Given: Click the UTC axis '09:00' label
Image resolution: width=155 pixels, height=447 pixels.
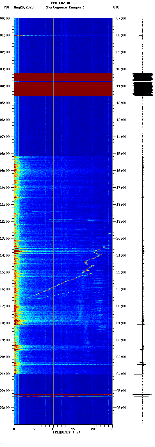Looking at the screenshot, I should point(121,52).
